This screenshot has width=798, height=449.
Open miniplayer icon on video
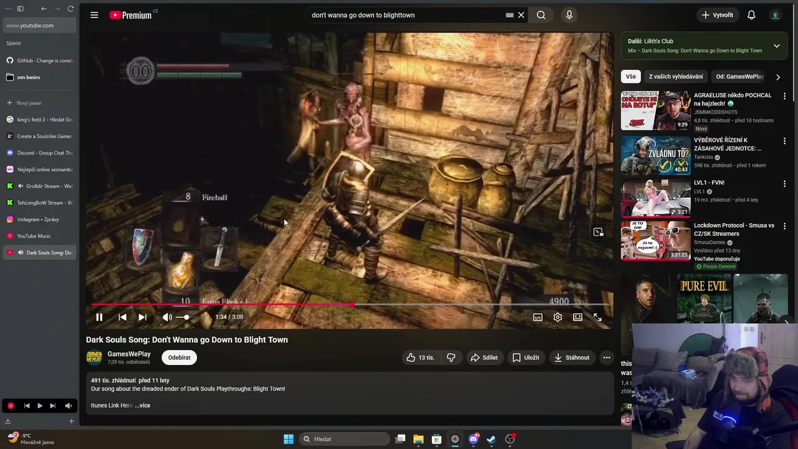[x=598, y=232]
